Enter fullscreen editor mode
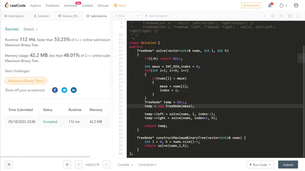 (x=298, y=16)
